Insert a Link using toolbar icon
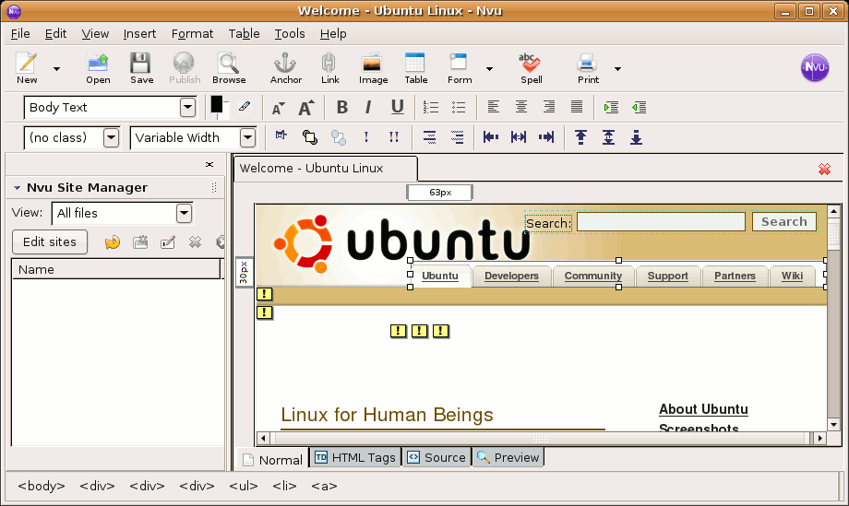Viewport: 849px width, 506px height. pos(329,68)
